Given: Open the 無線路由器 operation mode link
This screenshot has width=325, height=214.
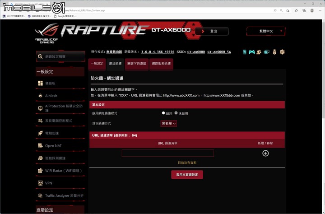Looking at the screenshot, I should [x=114, y=52].
